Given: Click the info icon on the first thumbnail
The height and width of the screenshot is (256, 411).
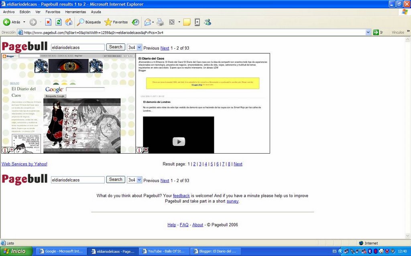Looking at the screenshot, I should pyautogui.click(x=5, y=150).
